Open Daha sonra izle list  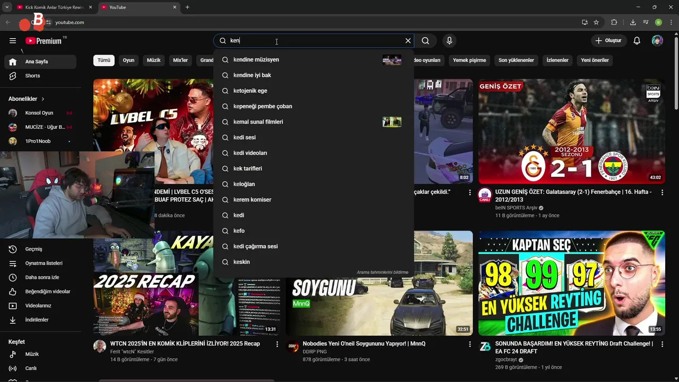click(41, 277)
